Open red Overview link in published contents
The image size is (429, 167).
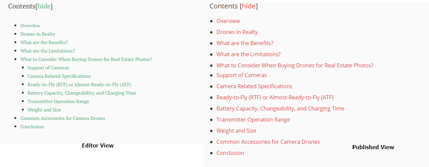tap(228, 21)
